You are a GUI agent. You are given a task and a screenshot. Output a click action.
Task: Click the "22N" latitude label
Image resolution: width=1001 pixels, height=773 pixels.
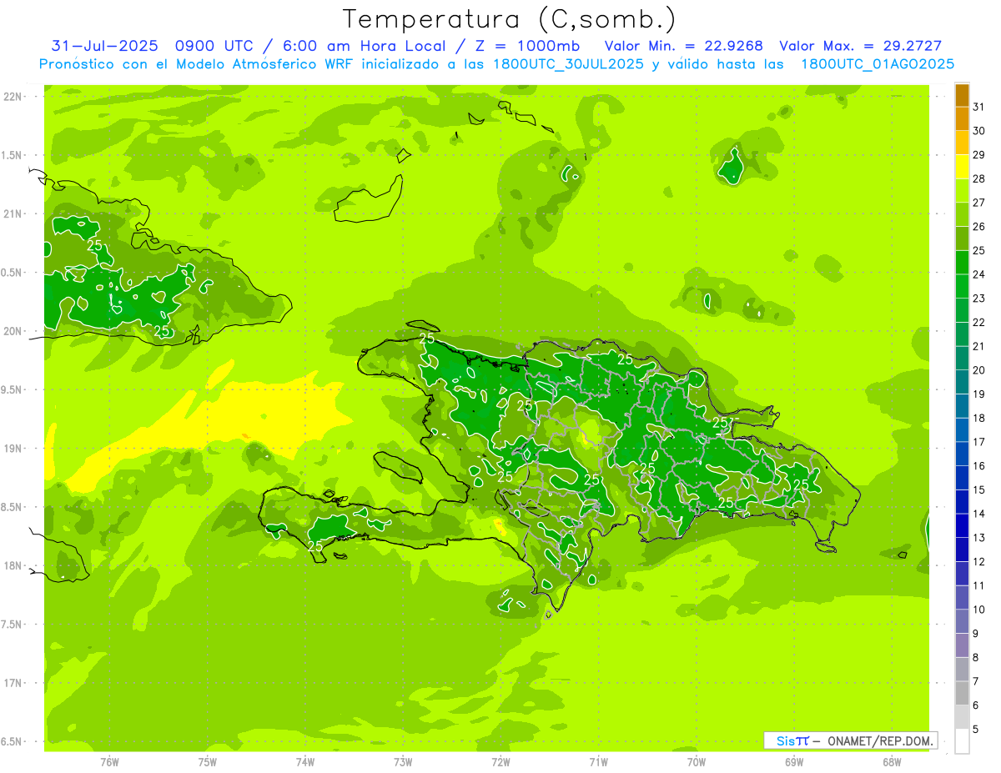pos(14,96)
